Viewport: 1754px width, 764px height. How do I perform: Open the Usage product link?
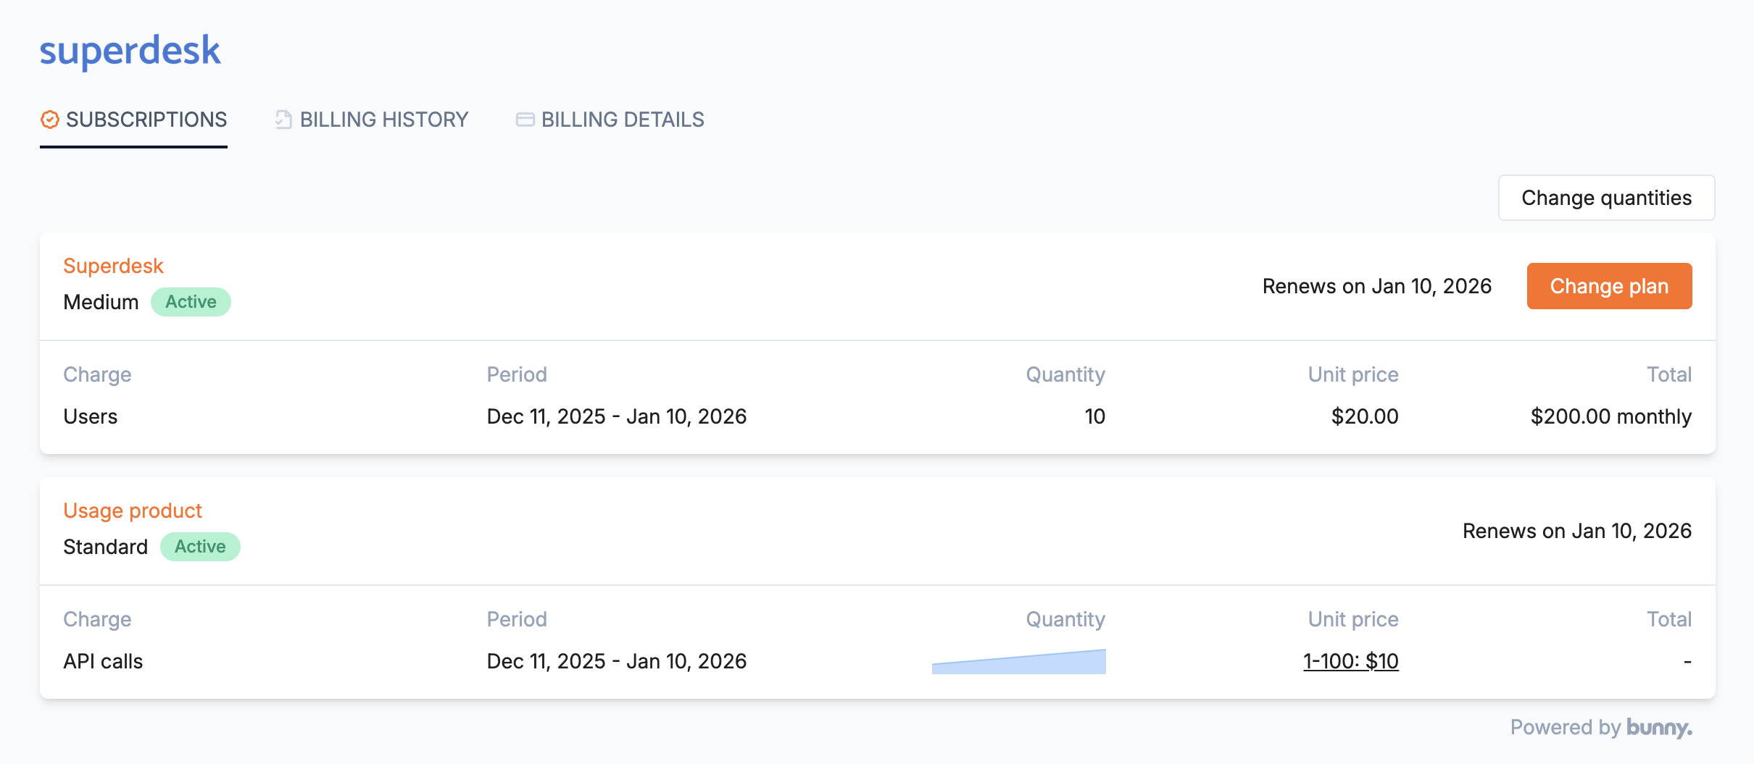132,511
